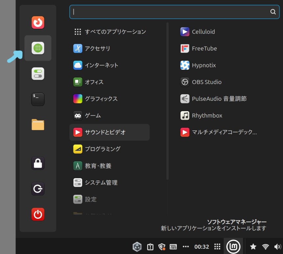Open the sound volume applet

(278, 247)
